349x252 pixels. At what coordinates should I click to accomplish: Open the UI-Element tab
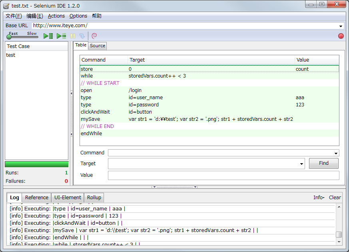tap(68, 197)
